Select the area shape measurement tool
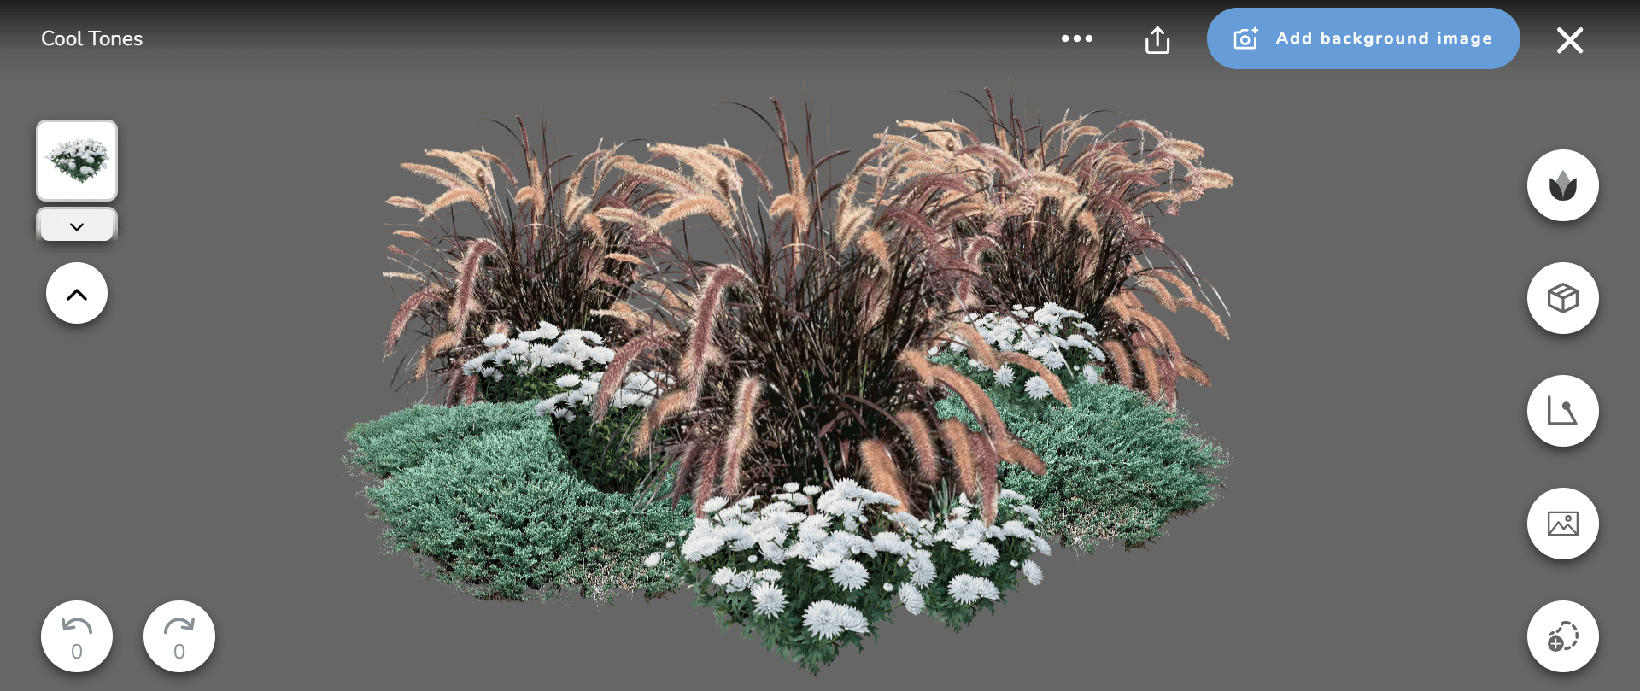The height and width of the screenshot is (691, 1640). [x=1562, y=411]
